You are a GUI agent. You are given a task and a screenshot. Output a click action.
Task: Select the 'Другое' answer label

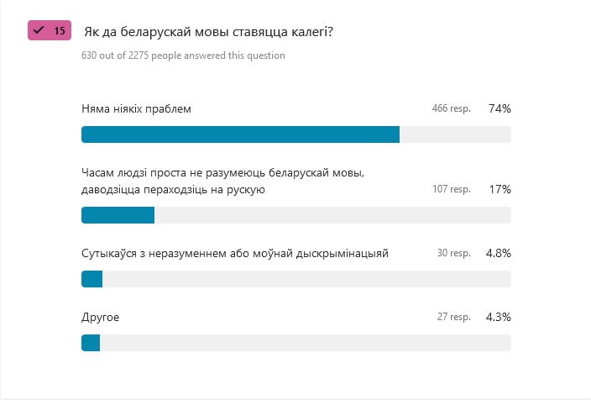pos(100,317)
